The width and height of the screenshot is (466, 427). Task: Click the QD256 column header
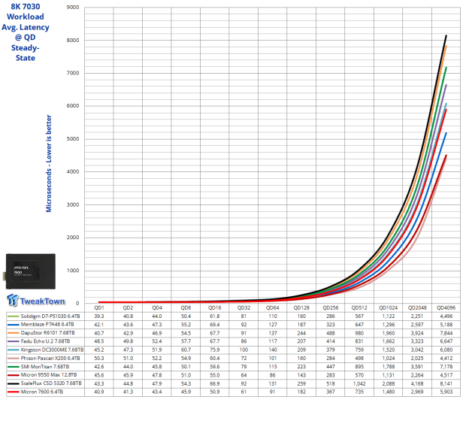tap(331, 307)
